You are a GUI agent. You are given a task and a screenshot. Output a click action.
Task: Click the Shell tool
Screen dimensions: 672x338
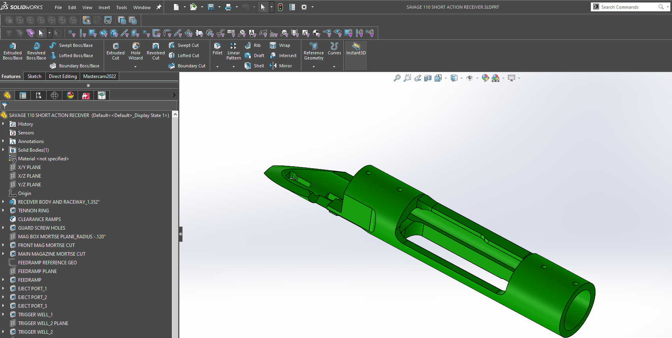coord(254,66)
